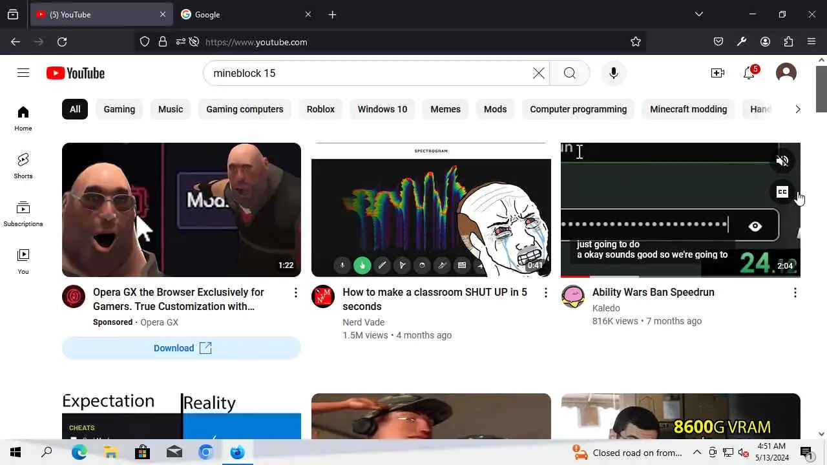827x465 pixels.
Task: Bookmark this page with star icon
Action: [x=636, y=41]
